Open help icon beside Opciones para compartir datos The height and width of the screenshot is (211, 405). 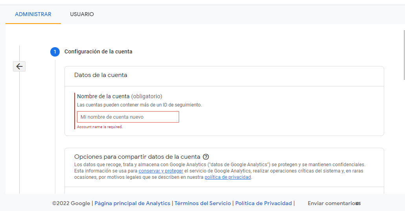[x=206, y=157]
